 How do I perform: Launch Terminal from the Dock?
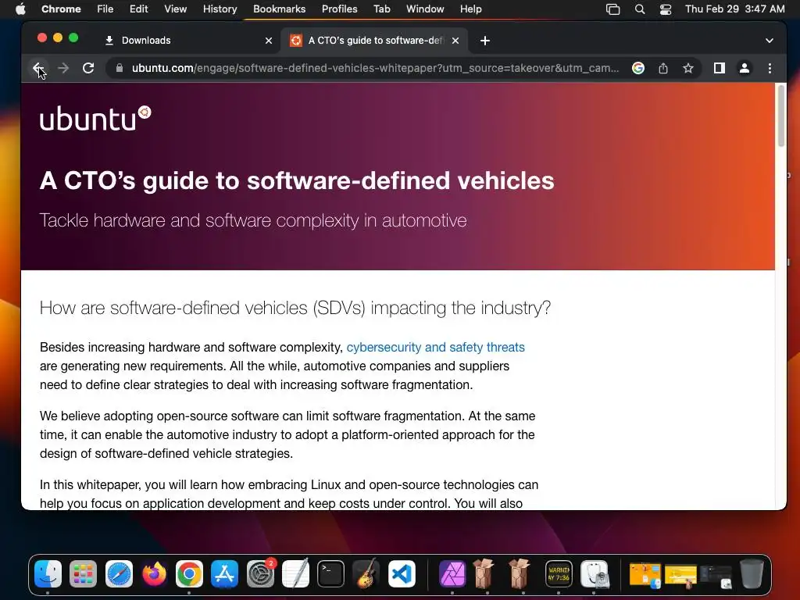pos(330,574)
